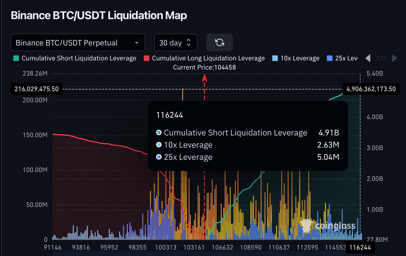Click the 108590 x-axis label
This screenshot has height=256, width=406.
pos(251,248)
